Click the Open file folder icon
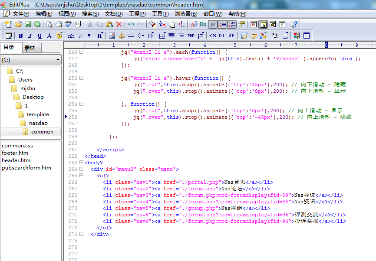376x261 pixels. [18, 24]
